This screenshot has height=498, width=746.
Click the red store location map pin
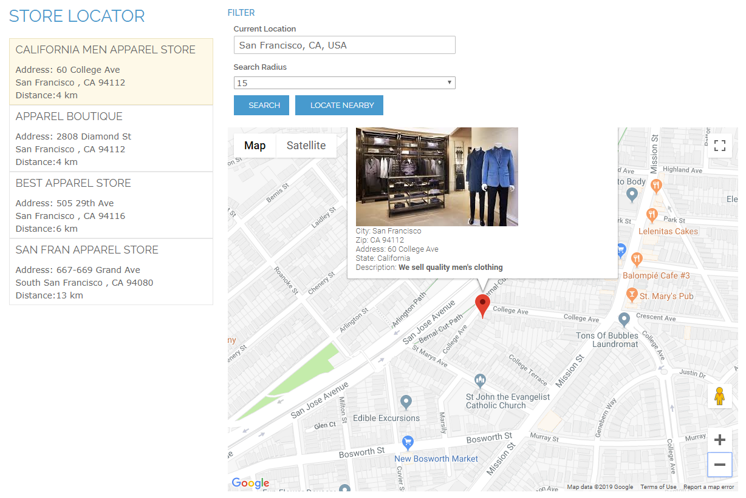click(x=482, y=305)
